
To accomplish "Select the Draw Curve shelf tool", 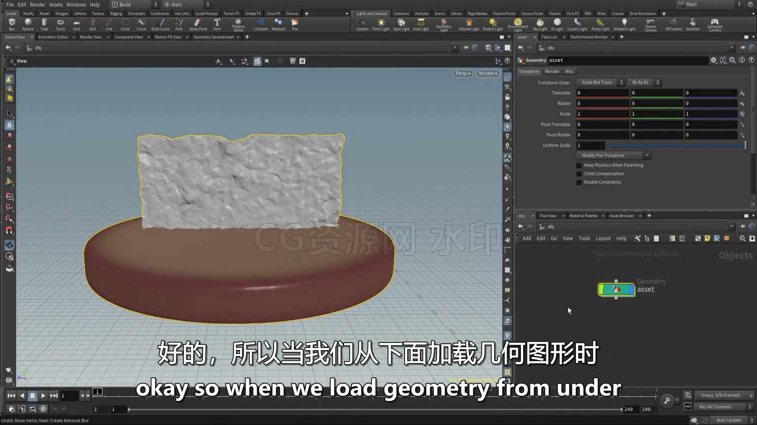I will coord(160,24).
